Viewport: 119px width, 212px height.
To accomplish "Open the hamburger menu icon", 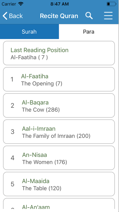I will pos(108,16).
